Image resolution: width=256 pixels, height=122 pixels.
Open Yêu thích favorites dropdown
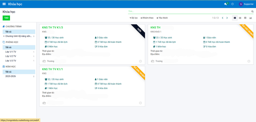point(162,18)
